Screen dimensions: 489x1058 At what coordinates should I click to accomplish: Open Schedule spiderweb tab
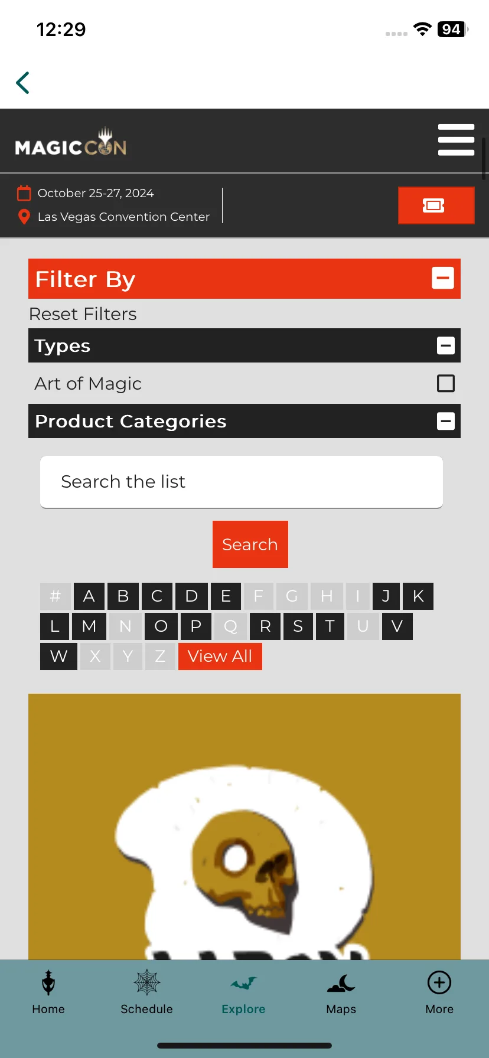point(146,993)
